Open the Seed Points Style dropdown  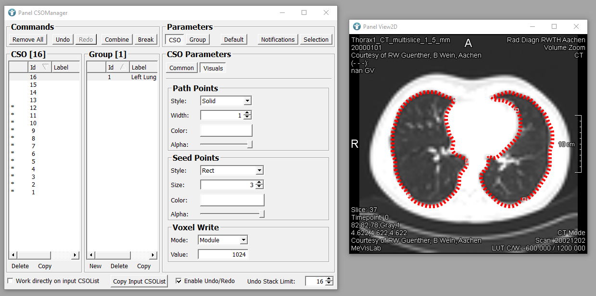(x=259, y=171)
